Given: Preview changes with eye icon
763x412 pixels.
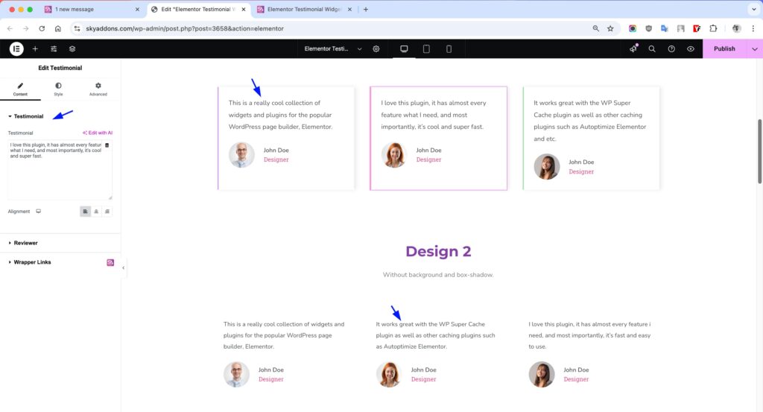Looking at the screenshot, I should click(x=691, y=48).
